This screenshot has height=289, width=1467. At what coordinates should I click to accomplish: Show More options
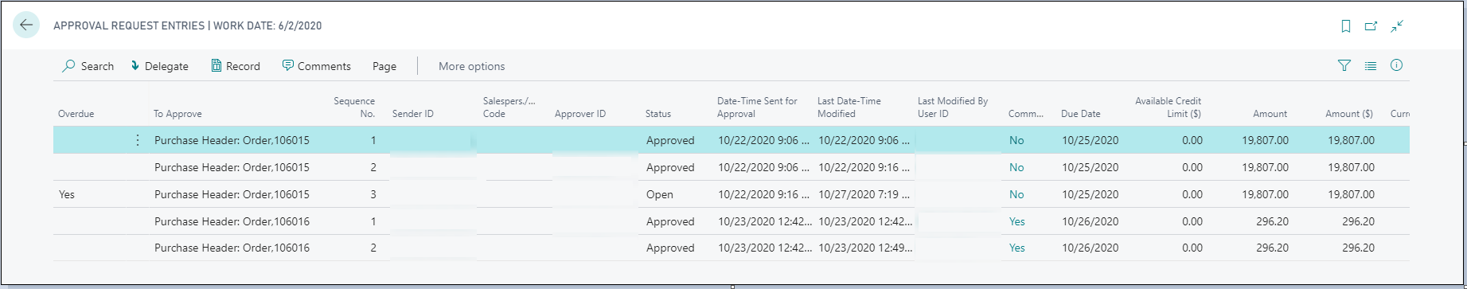click(472, 66)
